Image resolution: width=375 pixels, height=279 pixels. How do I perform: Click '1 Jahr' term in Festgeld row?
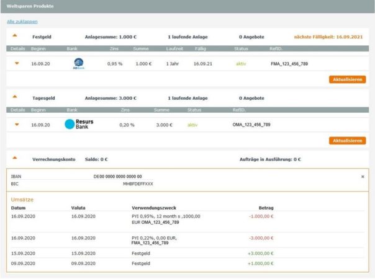173,64
